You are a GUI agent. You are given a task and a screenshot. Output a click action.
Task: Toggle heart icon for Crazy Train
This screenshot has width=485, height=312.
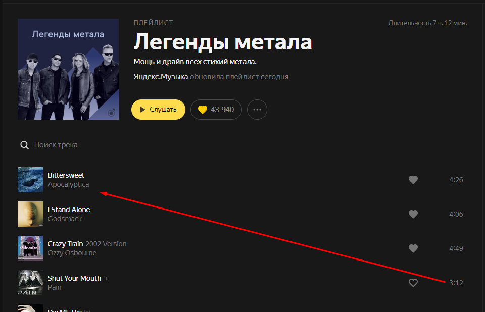(x=413, y=248)
